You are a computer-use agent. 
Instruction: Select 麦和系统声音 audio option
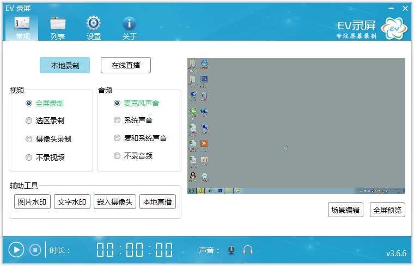pos(117,138)
